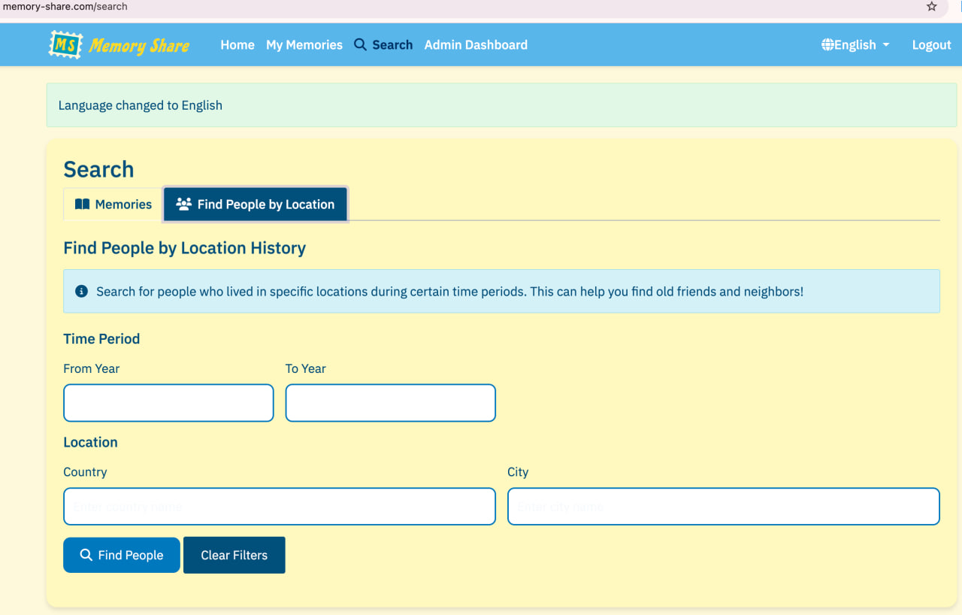Click the globe icon in language selector

[827, 45]
